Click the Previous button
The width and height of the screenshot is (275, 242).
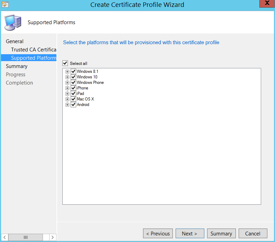point(158,233)
